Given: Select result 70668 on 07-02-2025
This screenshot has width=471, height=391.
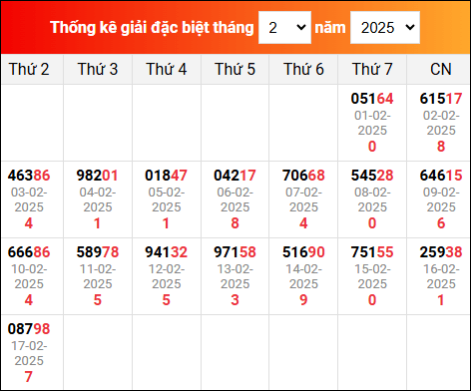Looking at the screenshot, I should [x=303, y=176].
